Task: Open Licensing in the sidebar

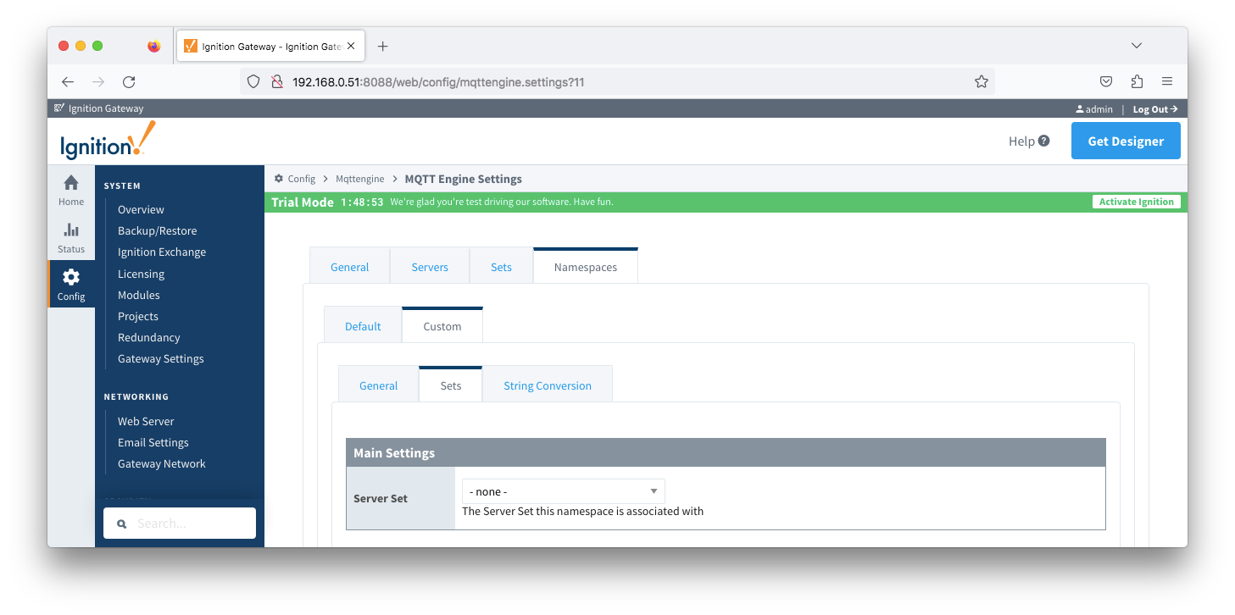Action: [141, 274]
